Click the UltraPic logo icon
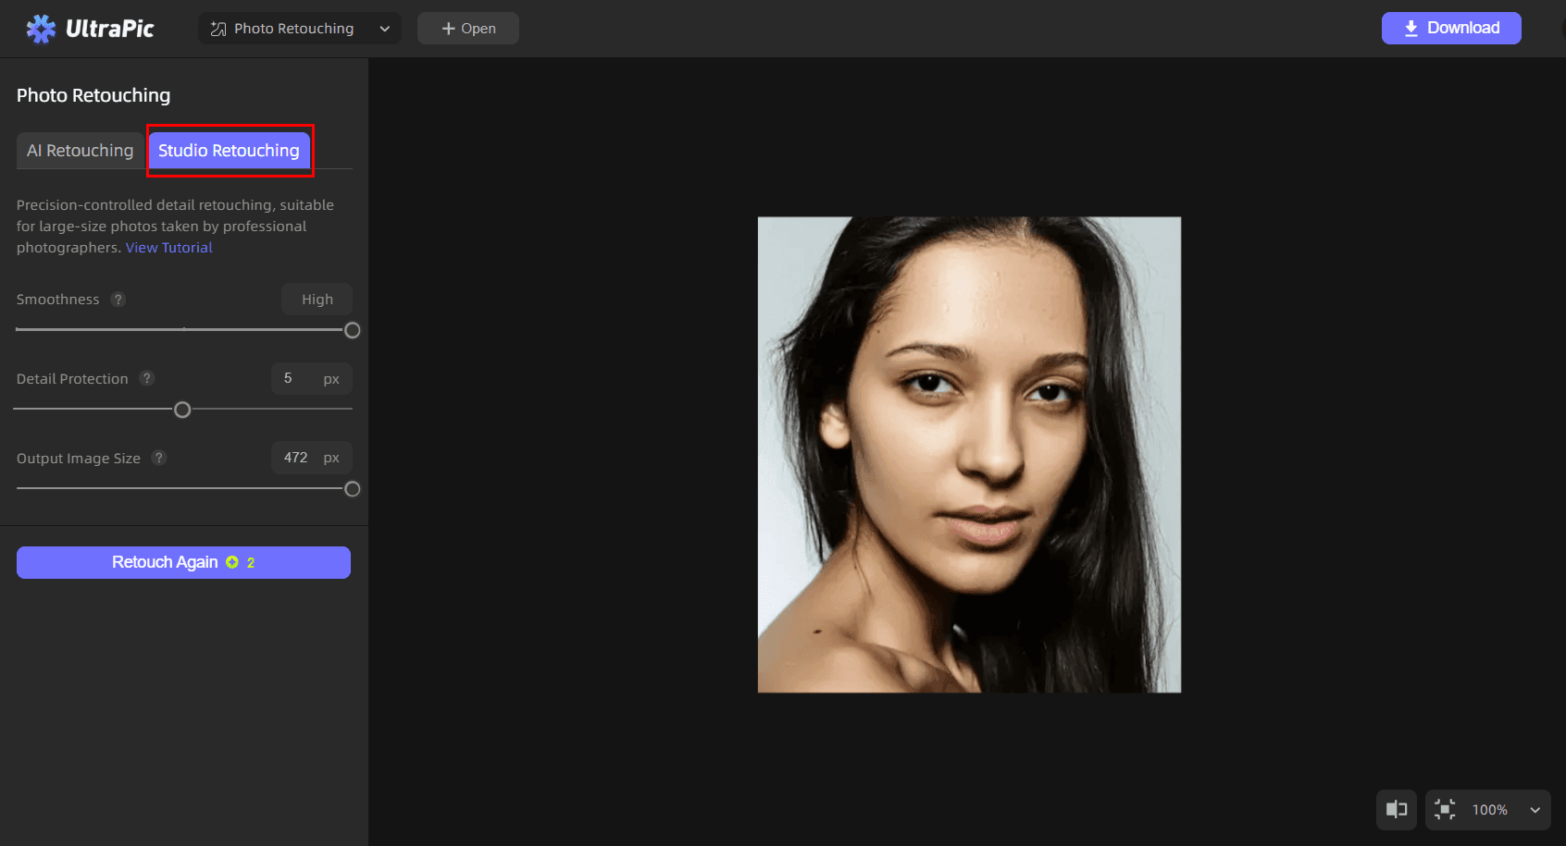The image size is (1566, 846). [x=41, y=29]
